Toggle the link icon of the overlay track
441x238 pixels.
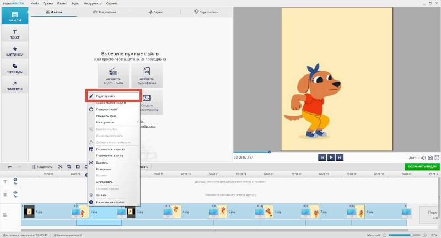[15, 197]
